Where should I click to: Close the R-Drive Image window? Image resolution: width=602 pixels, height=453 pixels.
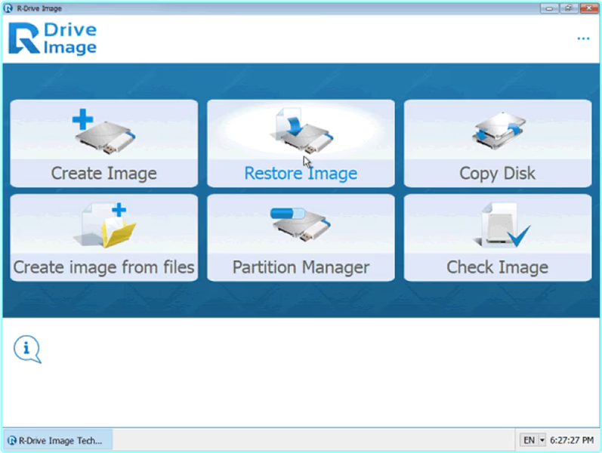(588, 8)
